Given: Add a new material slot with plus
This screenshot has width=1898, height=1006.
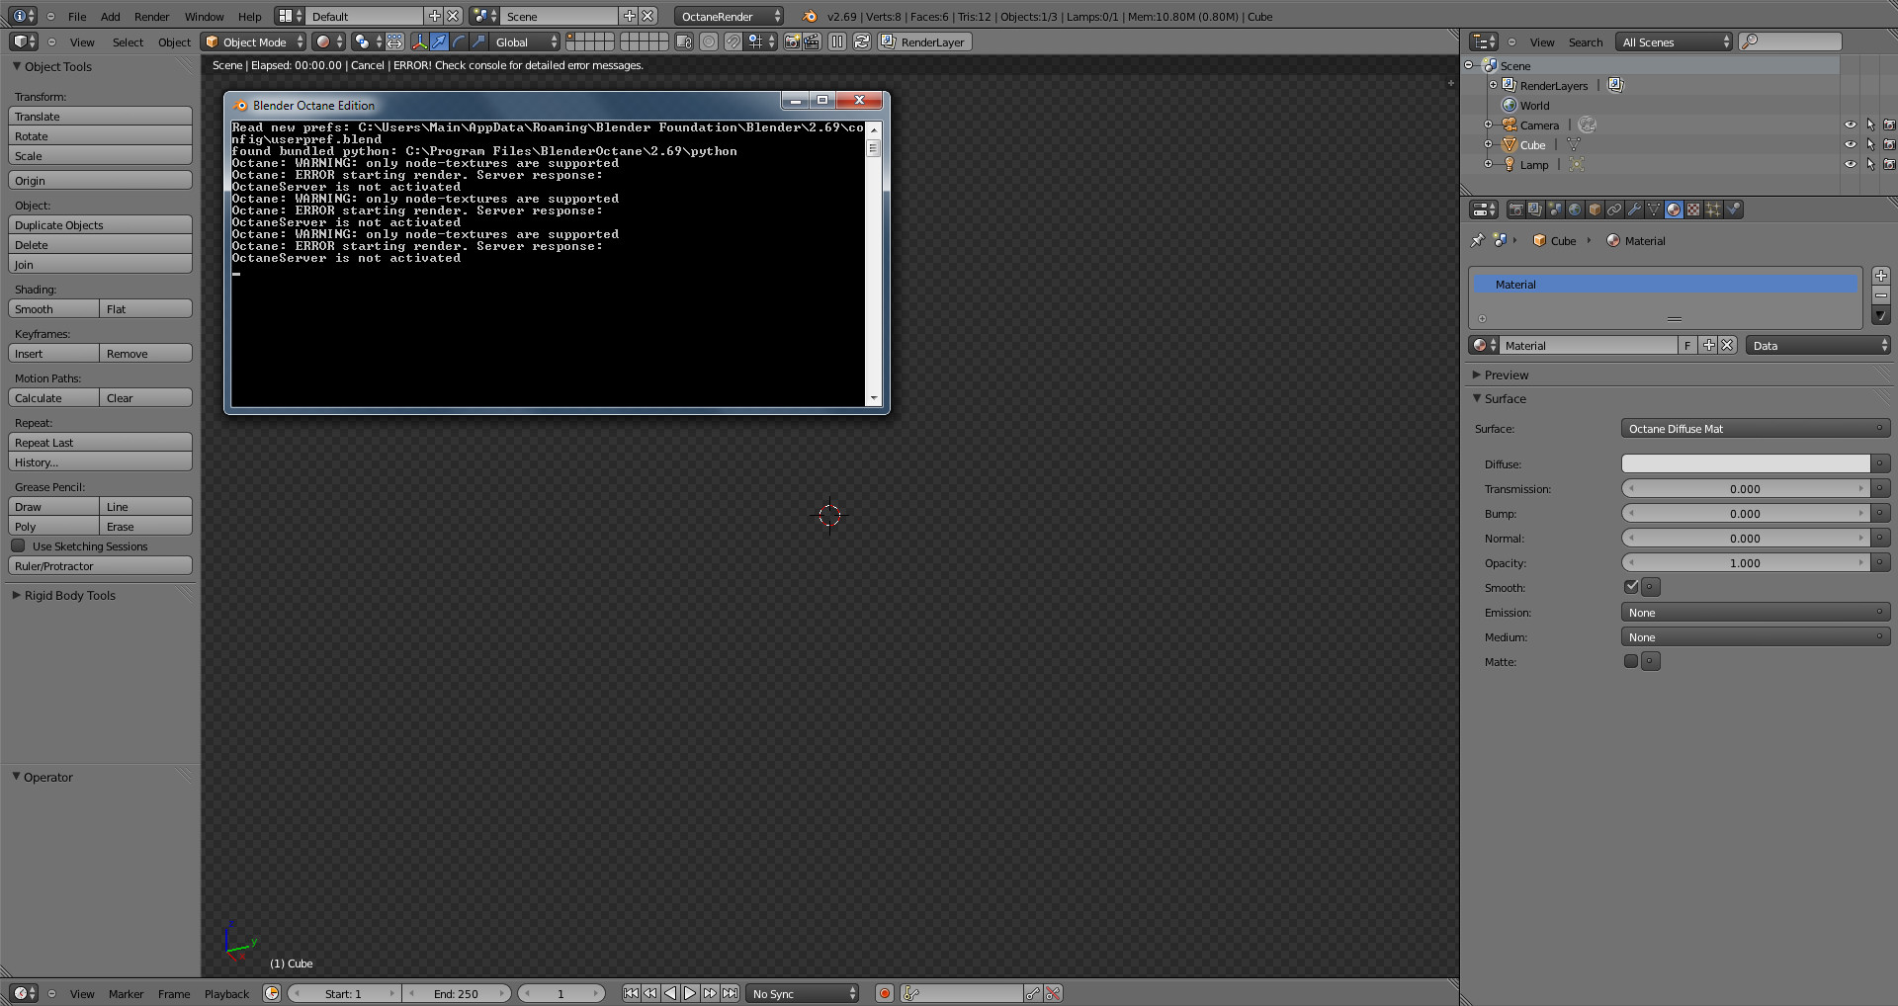Looking at the screenshot, I should tap(1881, 276).
